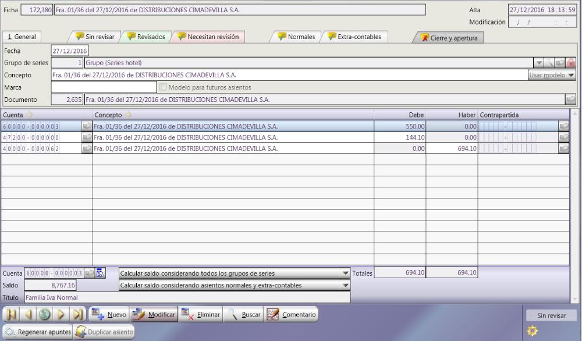Open 'asientos normales y extra-contables' balance dropdown

pos(345,285)
